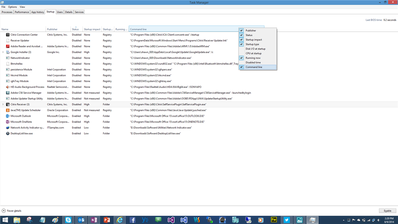
Task: Open Skype from the taskbar
Action: tap(68, 220)
